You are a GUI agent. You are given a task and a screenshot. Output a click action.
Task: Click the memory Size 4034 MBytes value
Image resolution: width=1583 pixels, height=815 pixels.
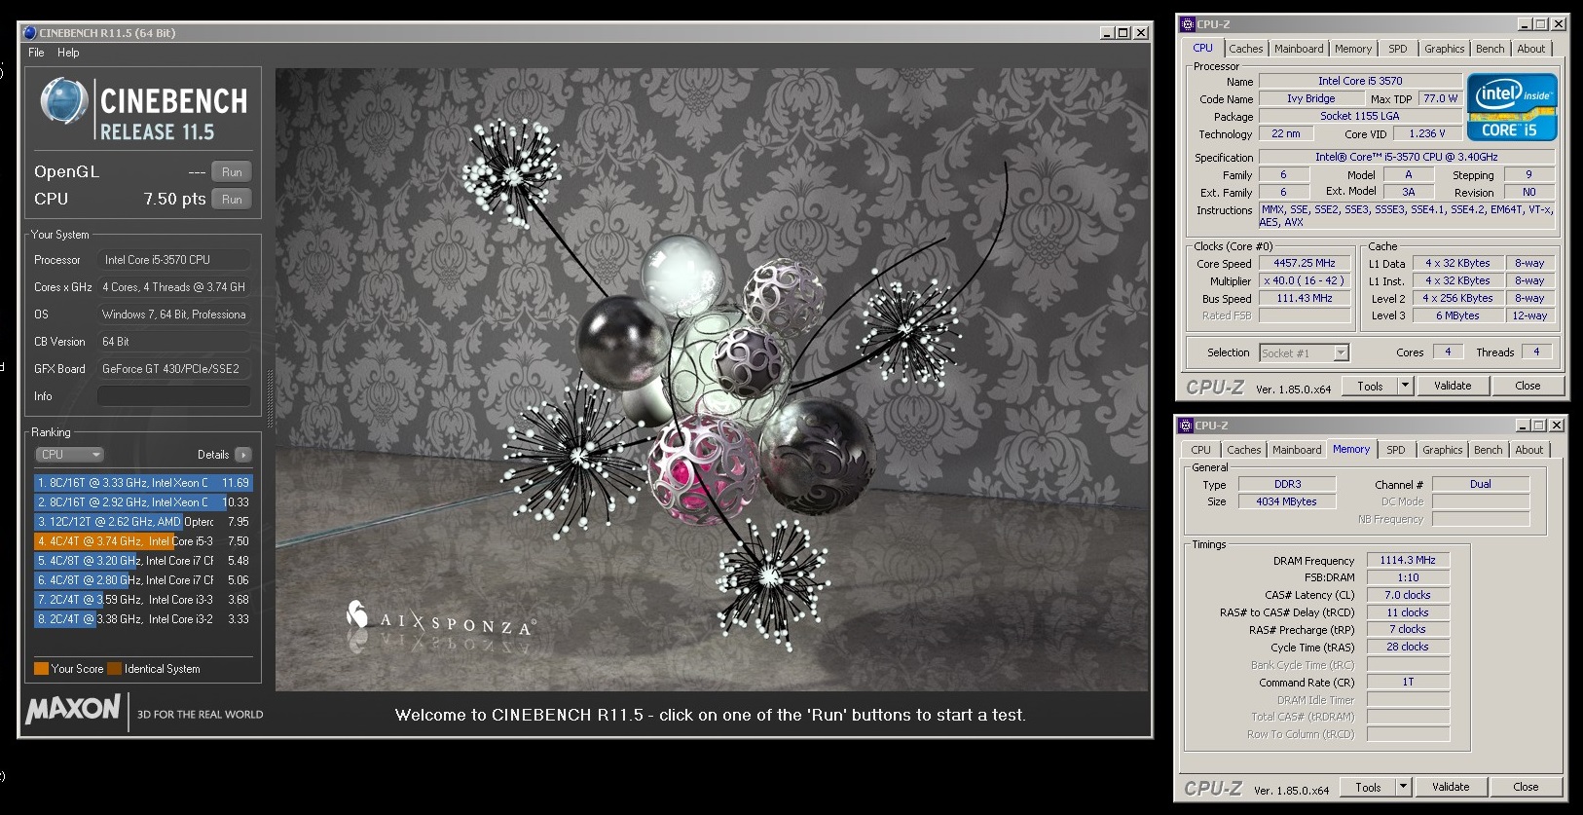pos(1286,501)
